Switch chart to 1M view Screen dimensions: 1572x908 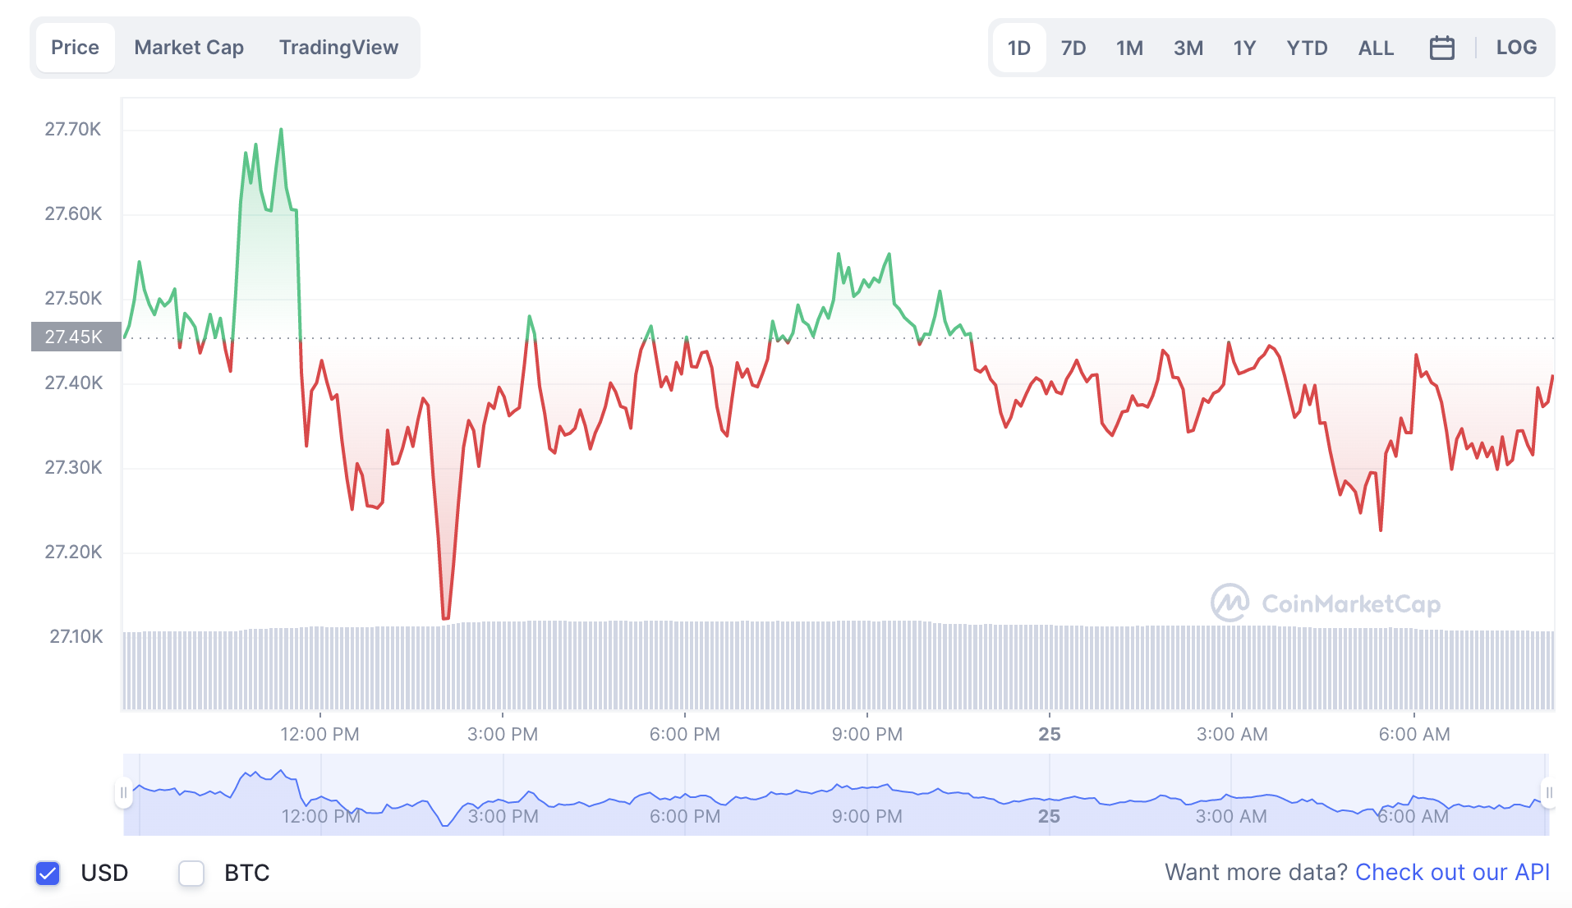pyautogui.click(x=1129, y=47)
